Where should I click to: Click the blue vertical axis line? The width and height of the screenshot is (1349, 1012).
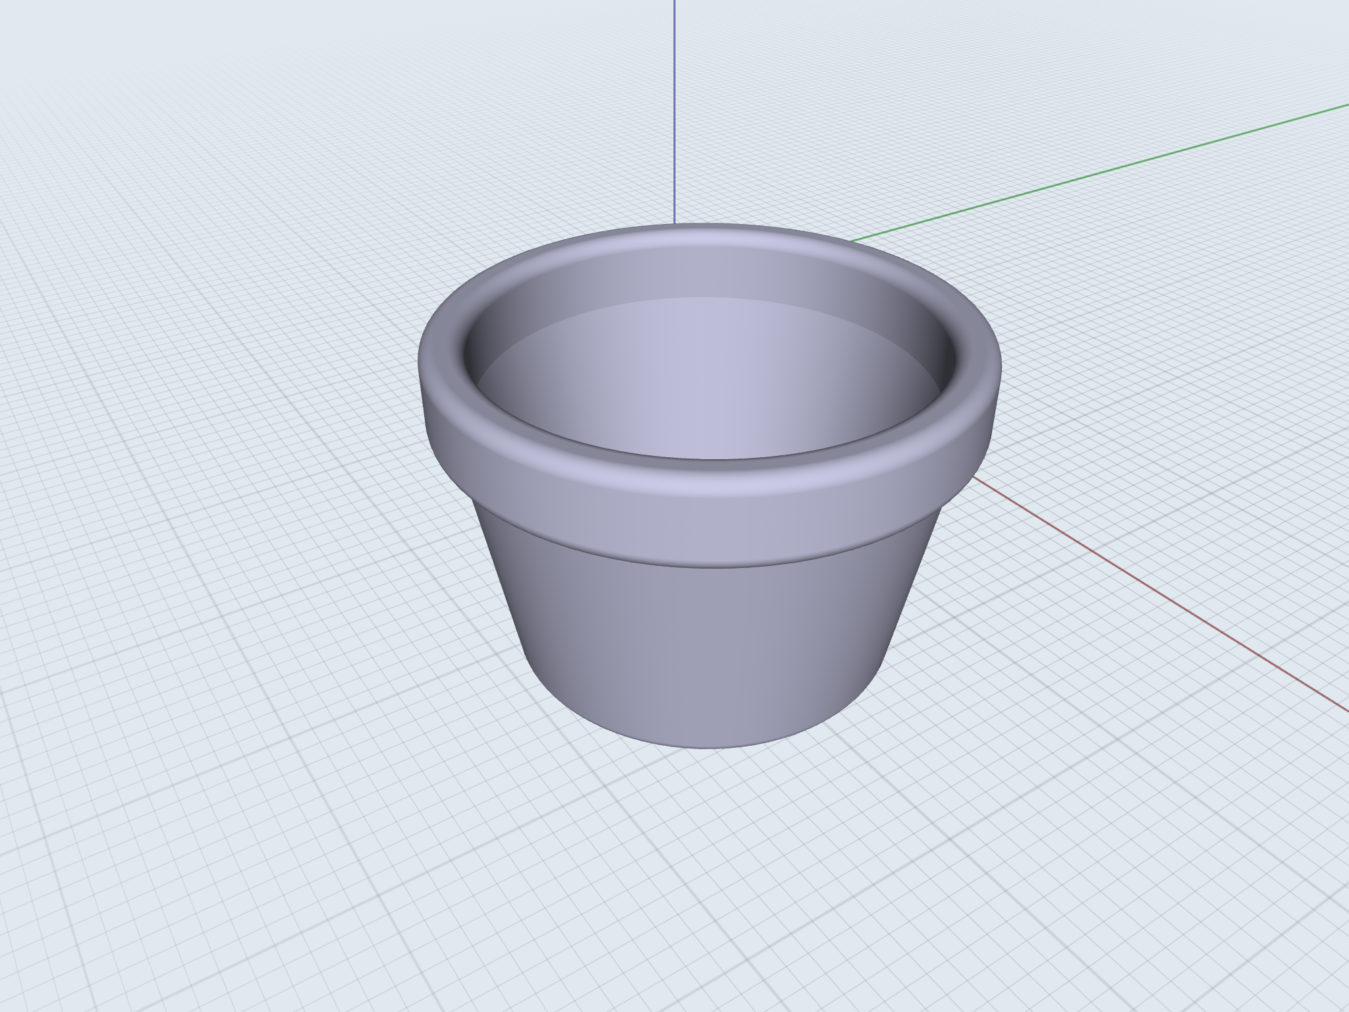point(674,112)
